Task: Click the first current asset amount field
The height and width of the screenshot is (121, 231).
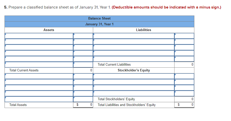Action: 83,36
